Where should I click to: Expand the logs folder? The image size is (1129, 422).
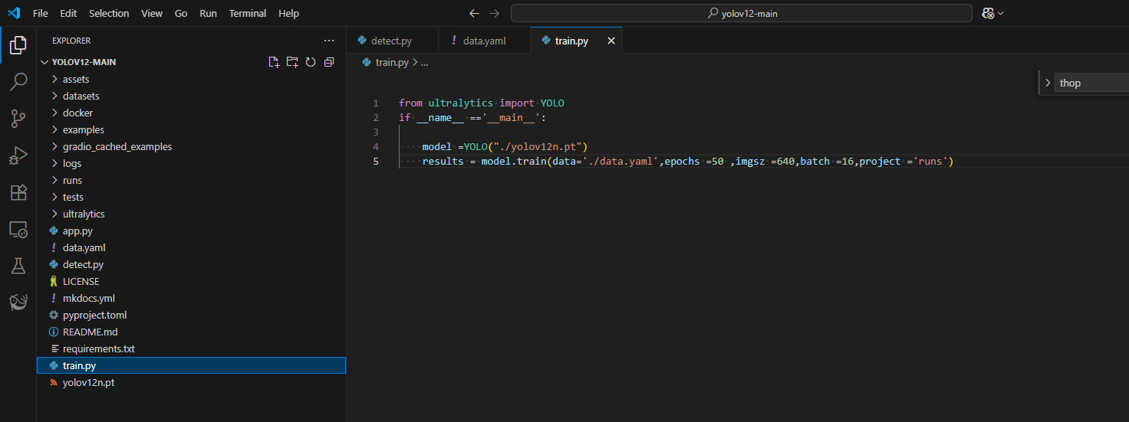[191, 163]
